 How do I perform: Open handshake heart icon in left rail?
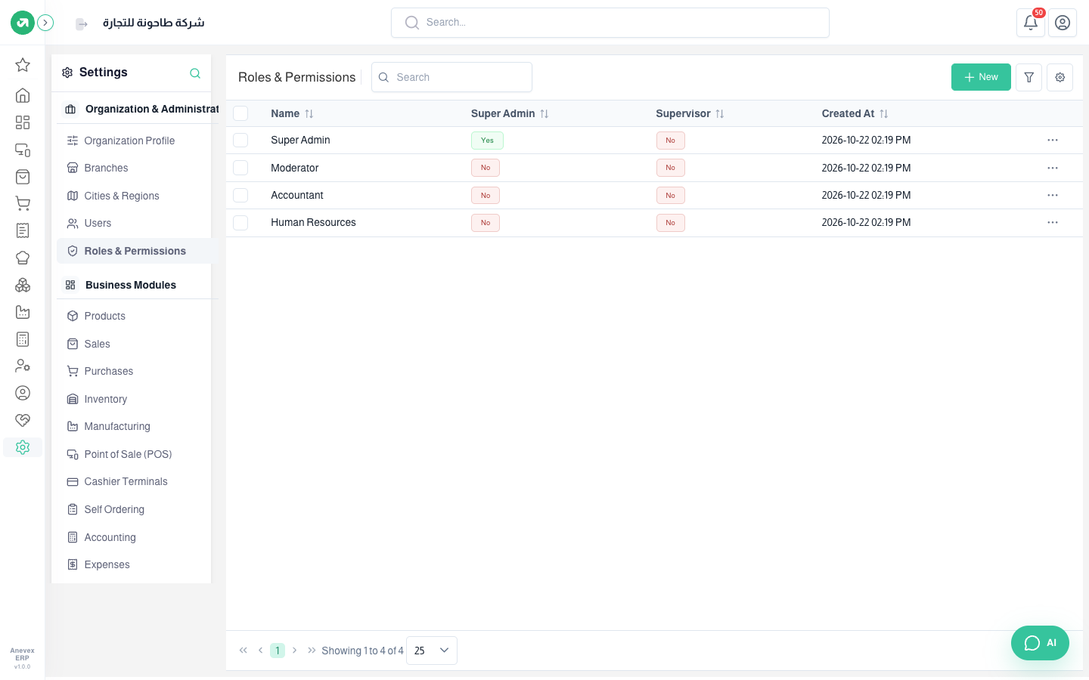coord(23,420)
